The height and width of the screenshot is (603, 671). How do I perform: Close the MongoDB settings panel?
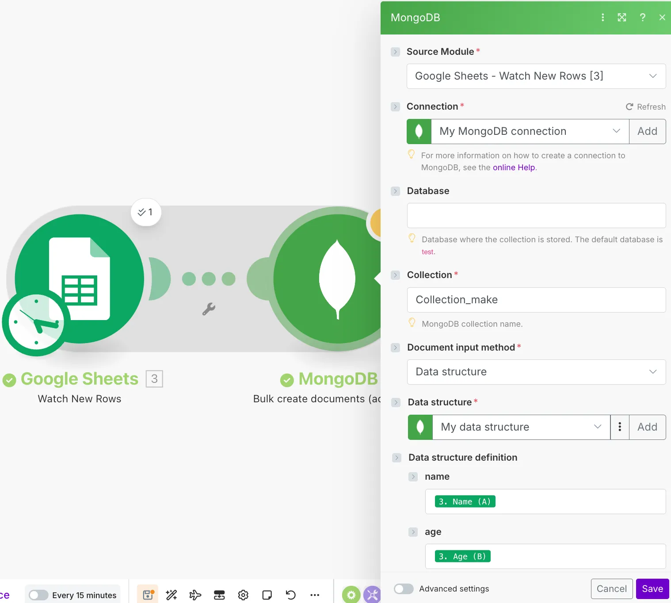point(662,17)
